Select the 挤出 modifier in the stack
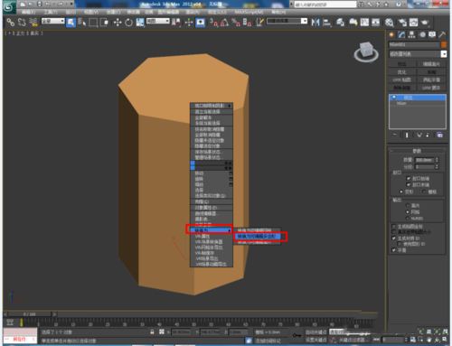Screen dimensions: 452x346 pyautogui.click(x=418, y=98)
